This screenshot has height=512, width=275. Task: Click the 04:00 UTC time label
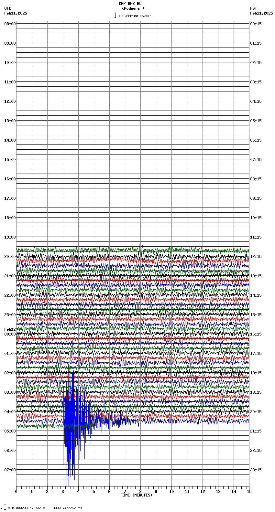pos(10,412)
